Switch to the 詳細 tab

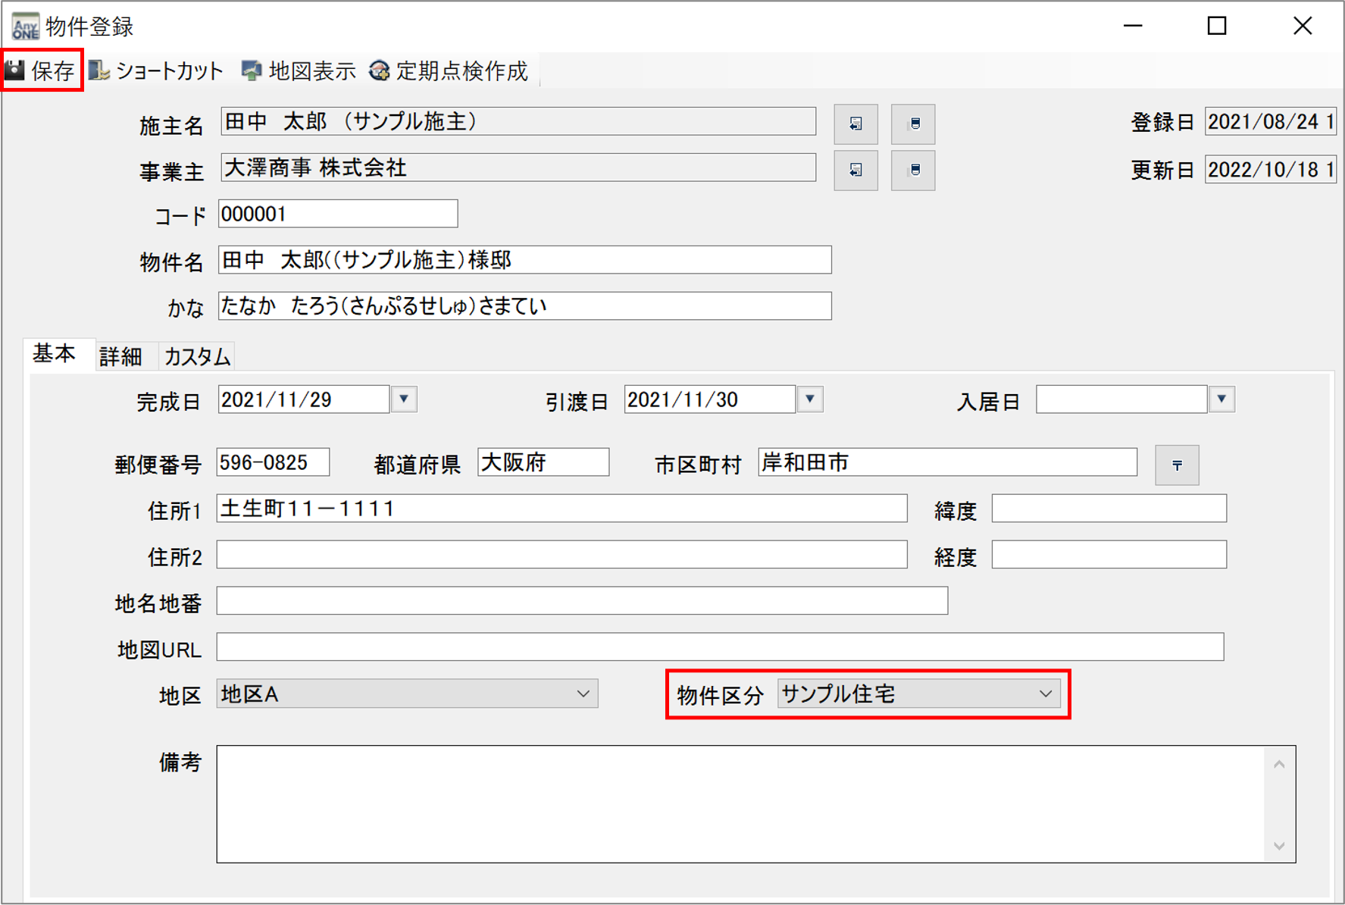click(121, 356)
